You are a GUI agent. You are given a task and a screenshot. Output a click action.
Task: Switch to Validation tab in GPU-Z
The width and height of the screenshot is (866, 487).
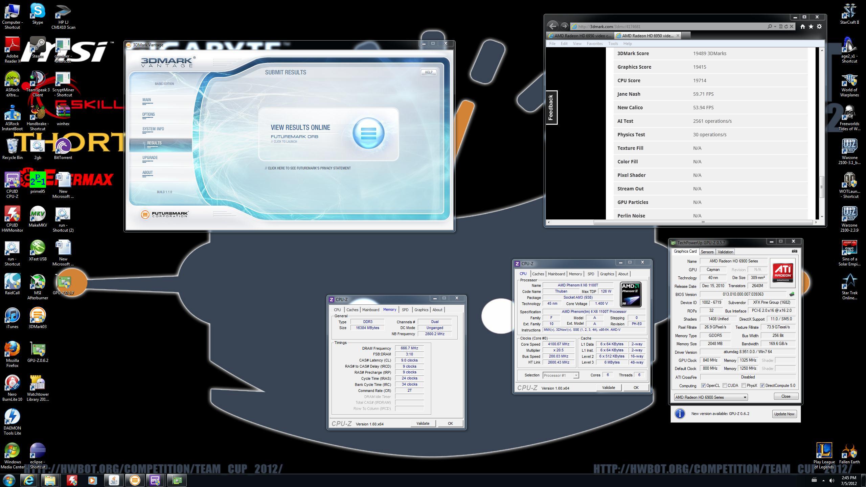tap(725, 252)
